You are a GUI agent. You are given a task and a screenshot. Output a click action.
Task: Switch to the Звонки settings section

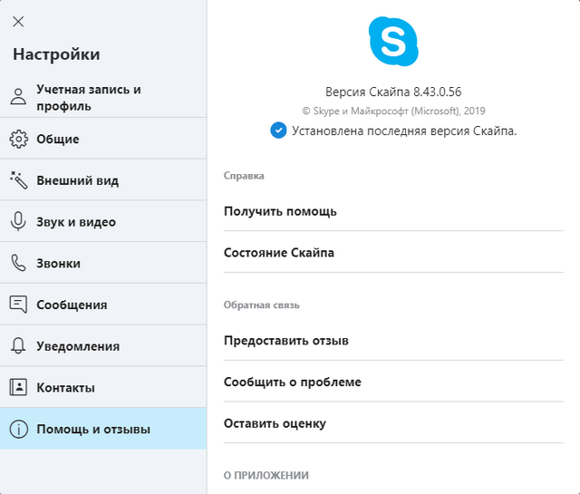click(x=59, y=263)
